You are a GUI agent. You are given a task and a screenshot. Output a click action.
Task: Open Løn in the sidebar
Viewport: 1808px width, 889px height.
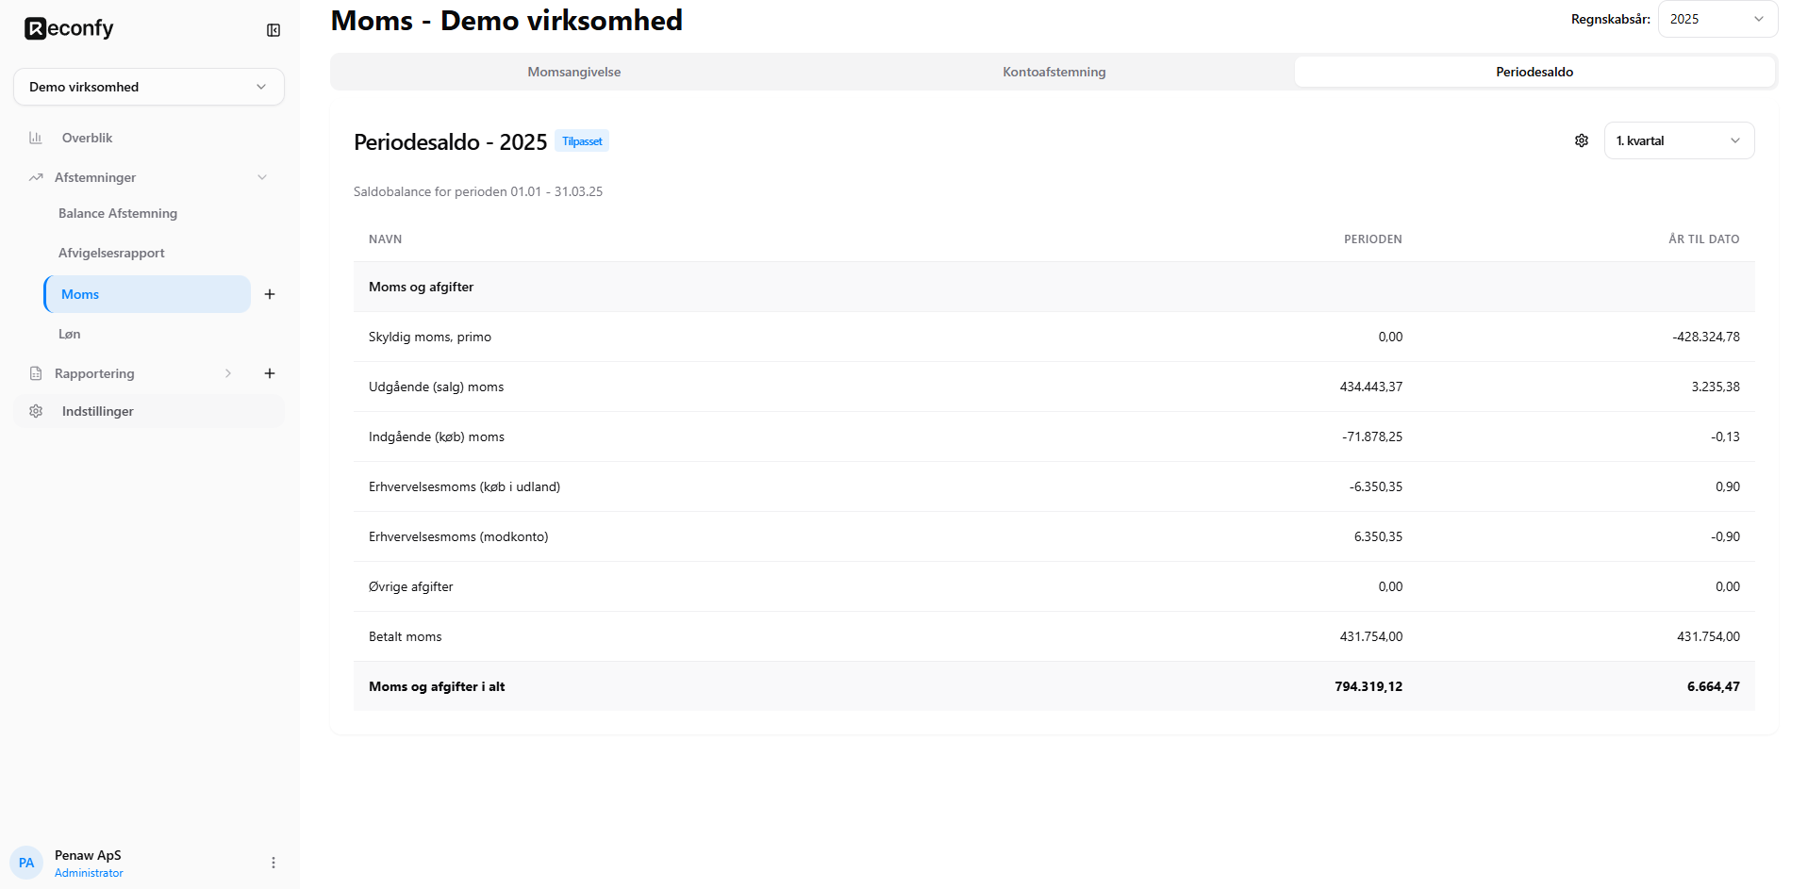(70, 334)
